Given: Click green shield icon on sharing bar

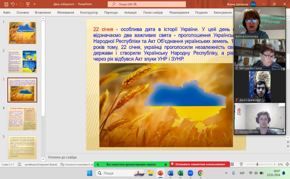Looking at the screenshot, I should coord(166,164).
